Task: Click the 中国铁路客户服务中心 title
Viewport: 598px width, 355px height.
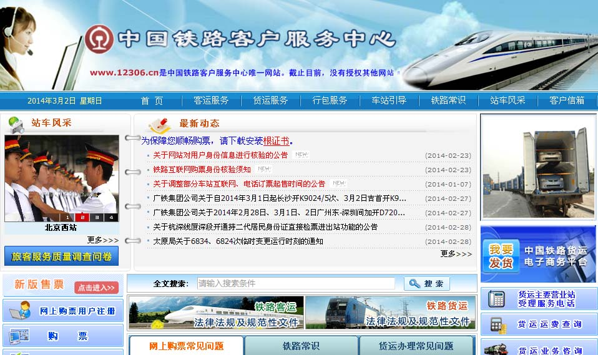Action: click(x=257, y=39)
